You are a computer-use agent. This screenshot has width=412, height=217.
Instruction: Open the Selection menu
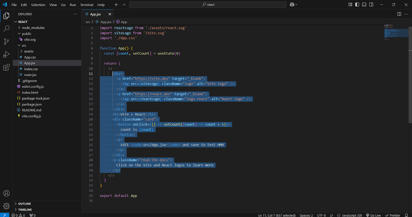pyautogui.click(x=38, y=5)
